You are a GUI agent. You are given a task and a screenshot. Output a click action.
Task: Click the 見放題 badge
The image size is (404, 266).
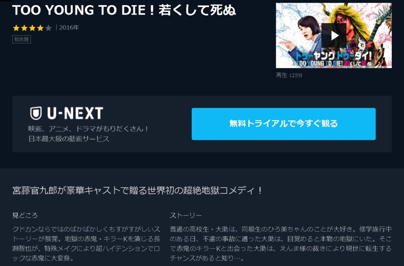point(22,39)
